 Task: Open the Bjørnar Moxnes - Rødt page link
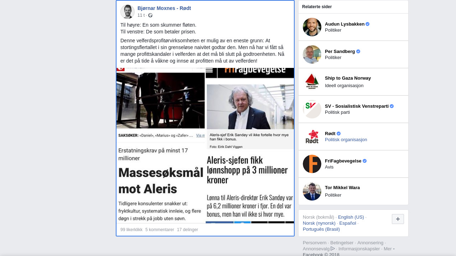click(164, 8)
